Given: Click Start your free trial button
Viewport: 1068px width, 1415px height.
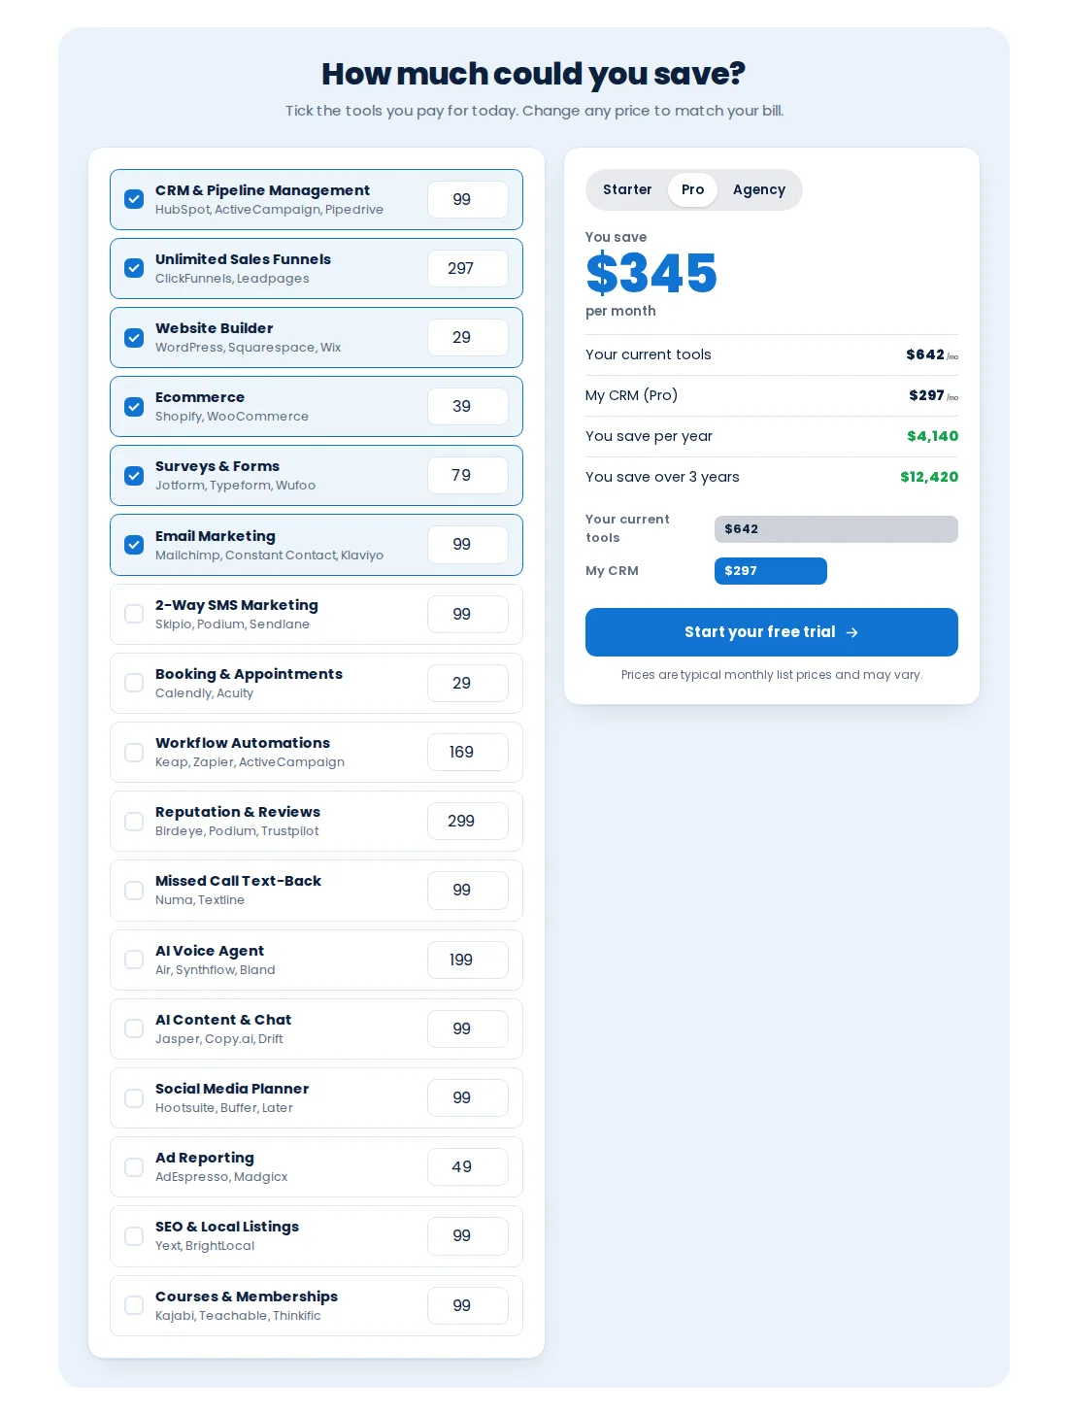Looking at the screenshot, I should [772, 632].
